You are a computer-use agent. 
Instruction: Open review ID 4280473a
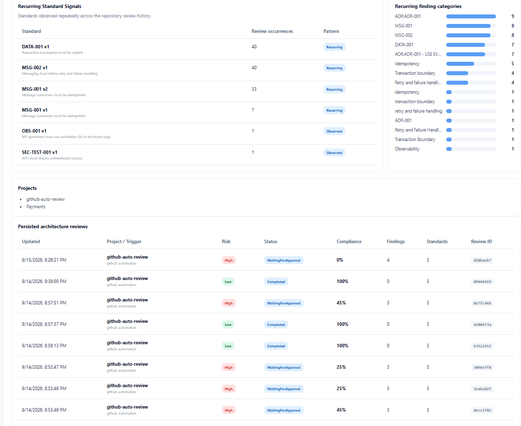coord(482,325)
